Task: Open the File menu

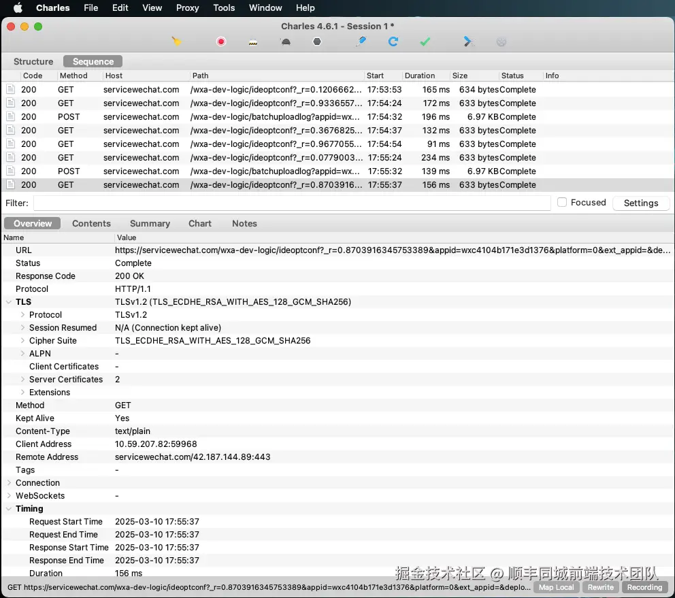Action: pyautogui.click(x=90, y=7)
